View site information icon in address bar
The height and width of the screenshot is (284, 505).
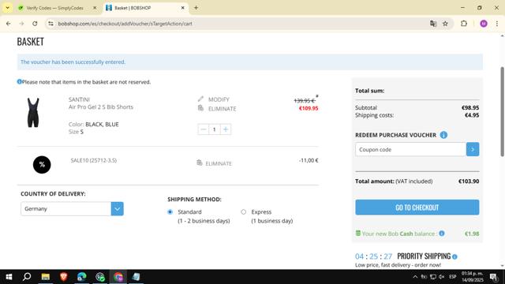point(50,24)
